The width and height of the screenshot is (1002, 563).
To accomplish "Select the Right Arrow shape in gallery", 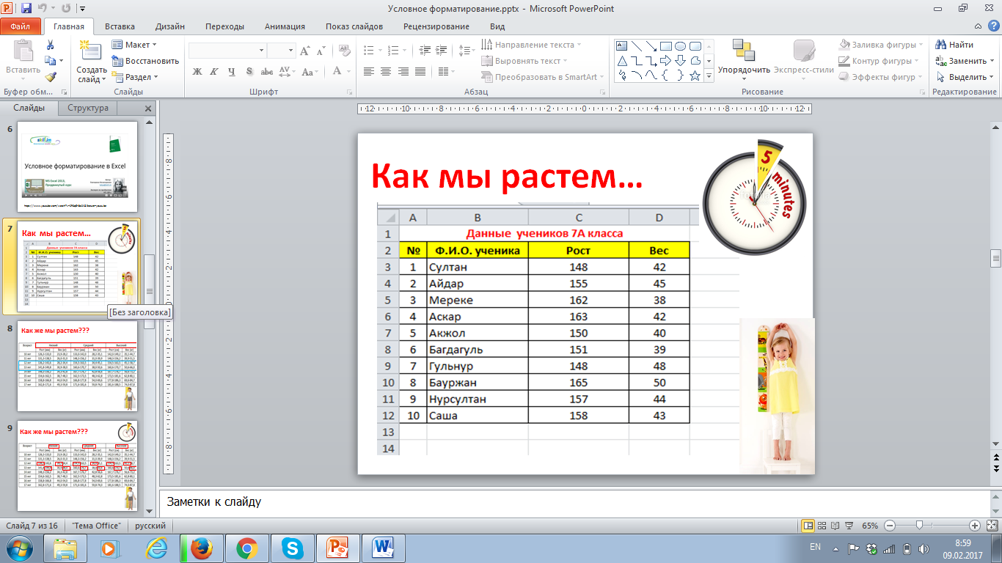I will coord(666,60).
